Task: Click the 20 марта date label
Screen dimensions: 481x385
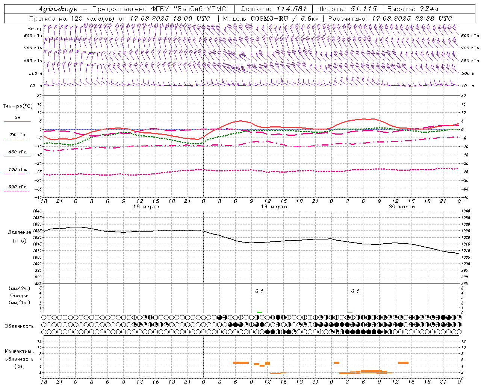Action: [x=402, y=207]
